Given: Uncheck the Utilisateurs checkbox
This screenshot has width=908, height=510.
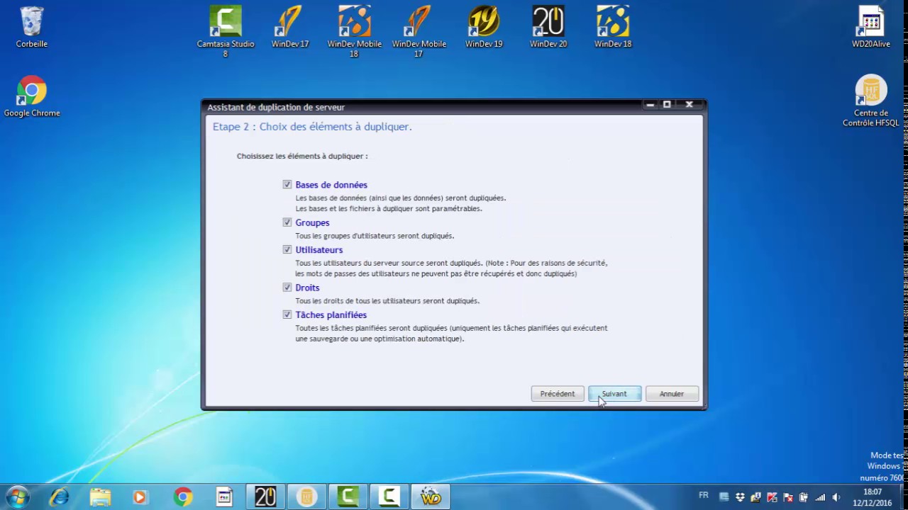Looking at the screenshot, I should click(x=287, y=249).
